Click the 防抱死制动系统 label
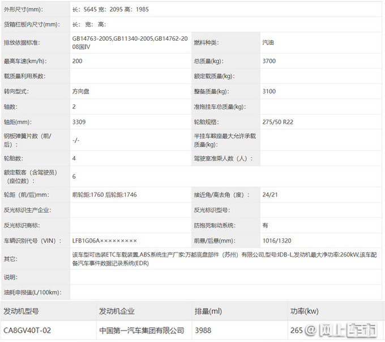The width and height of the screenshot is (385, 342). click(215, 225)
